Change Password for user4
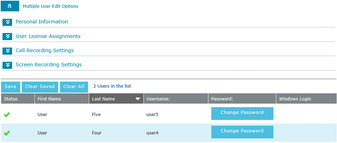Screen dimensions: 337x143 click(x=242, y=132)
